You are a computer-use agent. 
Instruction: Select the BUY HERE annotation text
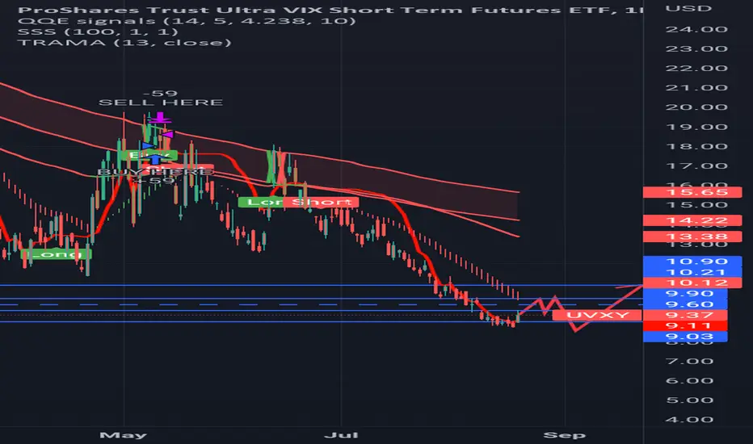pyautogui.click(x=154, y=172)
